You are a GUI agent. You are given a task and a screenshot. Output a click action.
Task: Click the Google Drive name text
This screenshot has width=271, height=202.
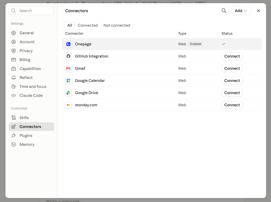(x=87, y=93)
